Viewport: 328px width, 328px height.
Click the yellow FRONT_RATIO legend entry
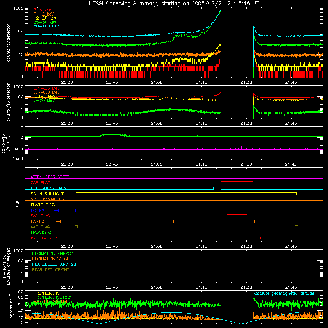(47, 293)
